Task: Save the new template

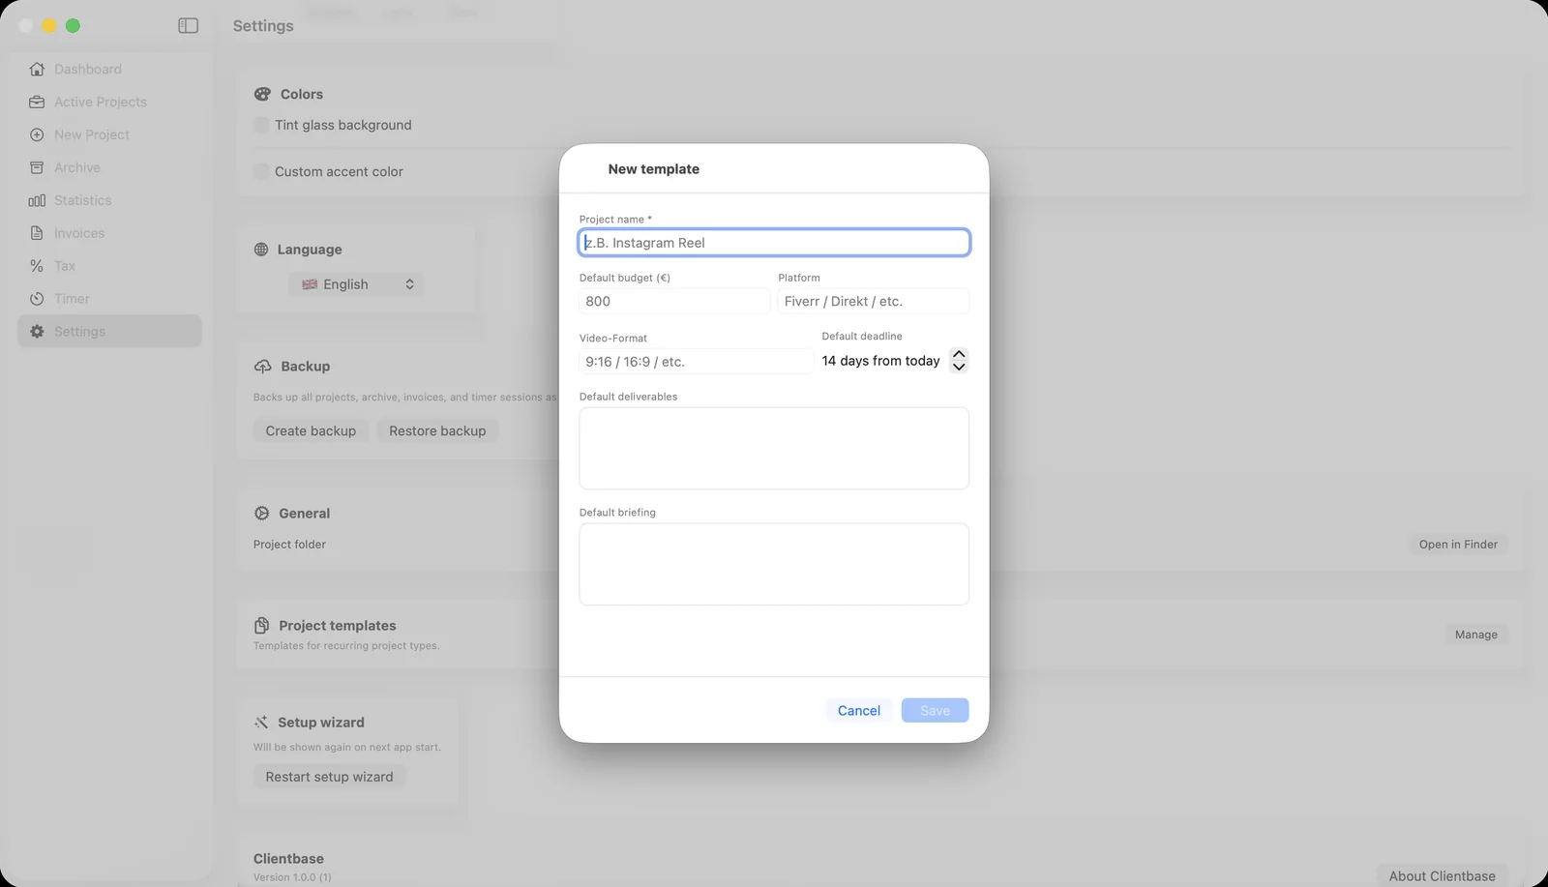Action: (935, 711)
